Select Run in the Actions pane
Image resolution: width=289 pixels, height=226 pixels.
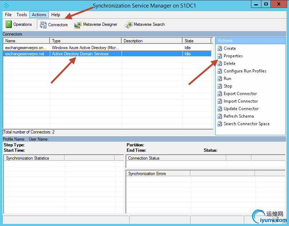(x=227, y=79)
